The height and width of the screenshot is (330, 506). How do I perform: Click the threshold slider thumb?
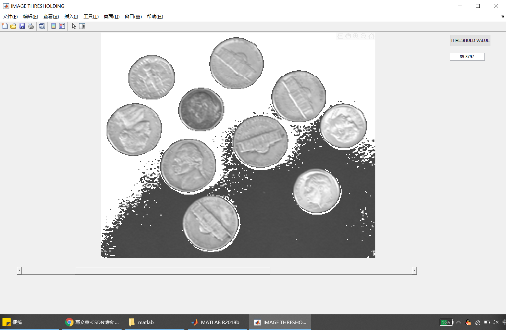pyautogui.click(x=173, y=271)
